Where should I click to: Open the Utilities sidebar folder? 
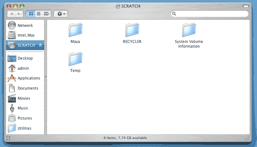coord(24,128)
